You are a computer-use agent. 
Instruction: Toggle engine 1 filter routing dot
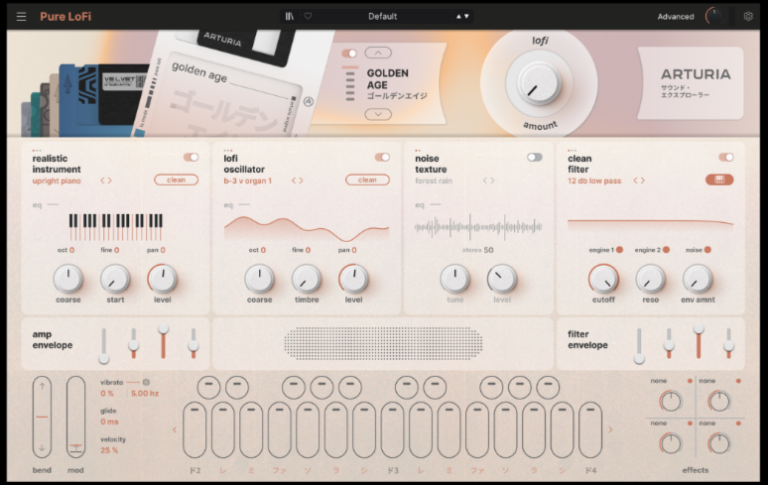coord(619,250)
